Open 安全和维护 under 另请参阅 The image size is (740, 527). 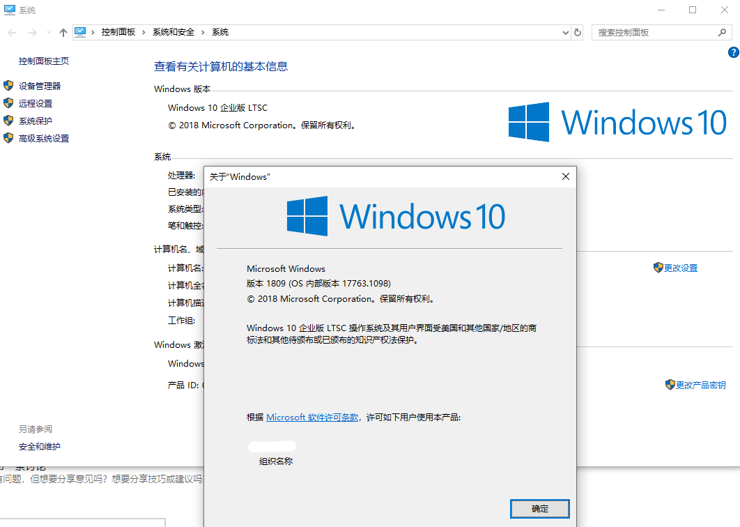pos(40,446)
